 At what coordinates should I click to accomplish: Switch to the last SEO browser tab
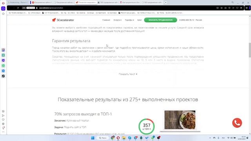[x=152, y=2]
